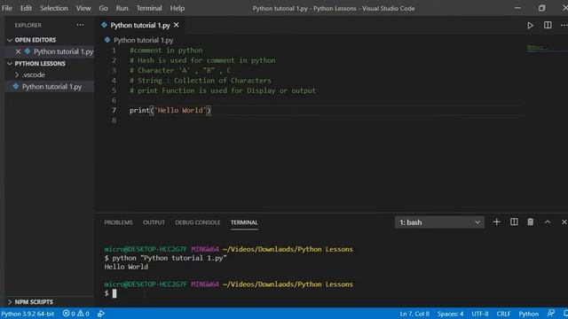Click the terminal prompt cursor
Screen dimensions: 568x319
click(x=114, y=293)
